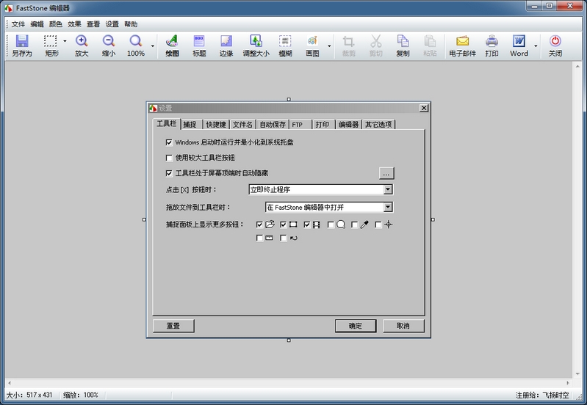Open the 100% zoom dropdown arrow
Viewport: 587px width, 405px height.
[x=153, y=46]
